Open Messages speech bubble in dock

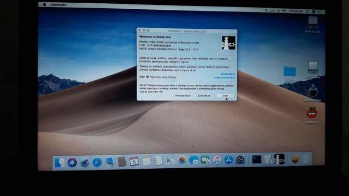[194, 160]
